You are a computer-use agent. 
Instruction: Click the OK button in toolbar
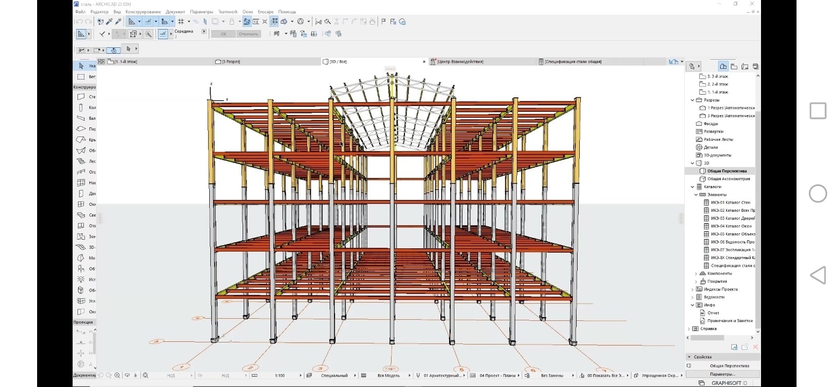pos(223,34)
